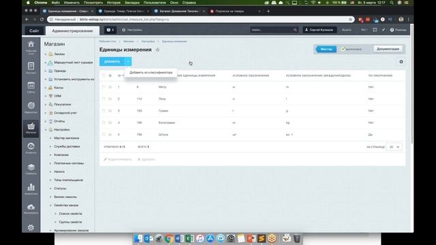Open Word from the Dock
The image size is (436, 245).
coord(179,238)
